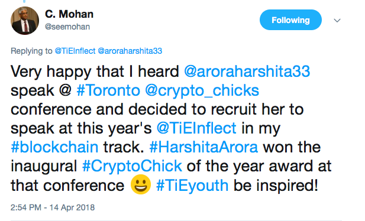Visit the @crypto_chicks mention

tap(202, 91)
